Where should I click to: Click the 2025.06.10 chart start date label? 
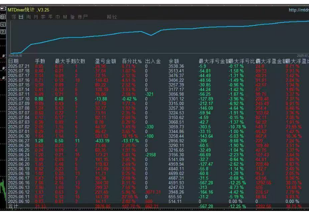pyautogui.click(x=15, y=56)
